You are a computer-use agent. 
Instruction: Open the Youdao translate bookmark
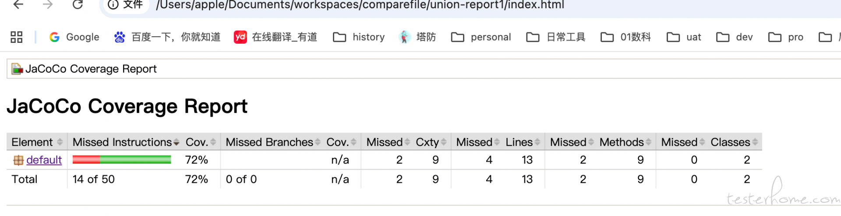[276, 37]
